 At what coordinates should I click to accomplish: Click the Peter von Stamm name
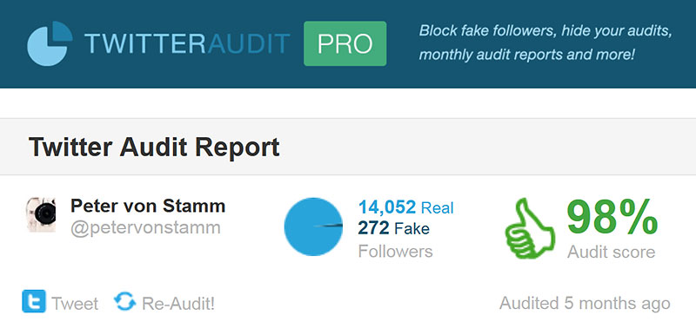(x=148, y=206)
